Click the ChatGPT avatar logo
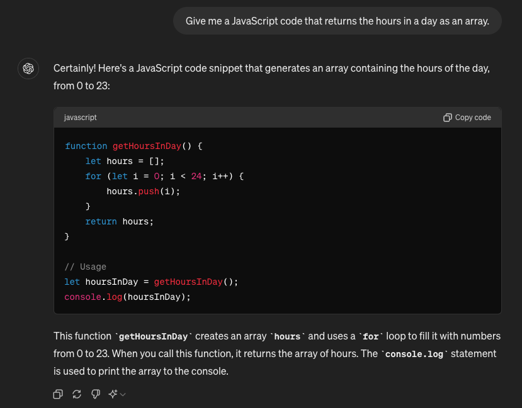Screen dimensions: 522x408 click(x=28, y=68)
